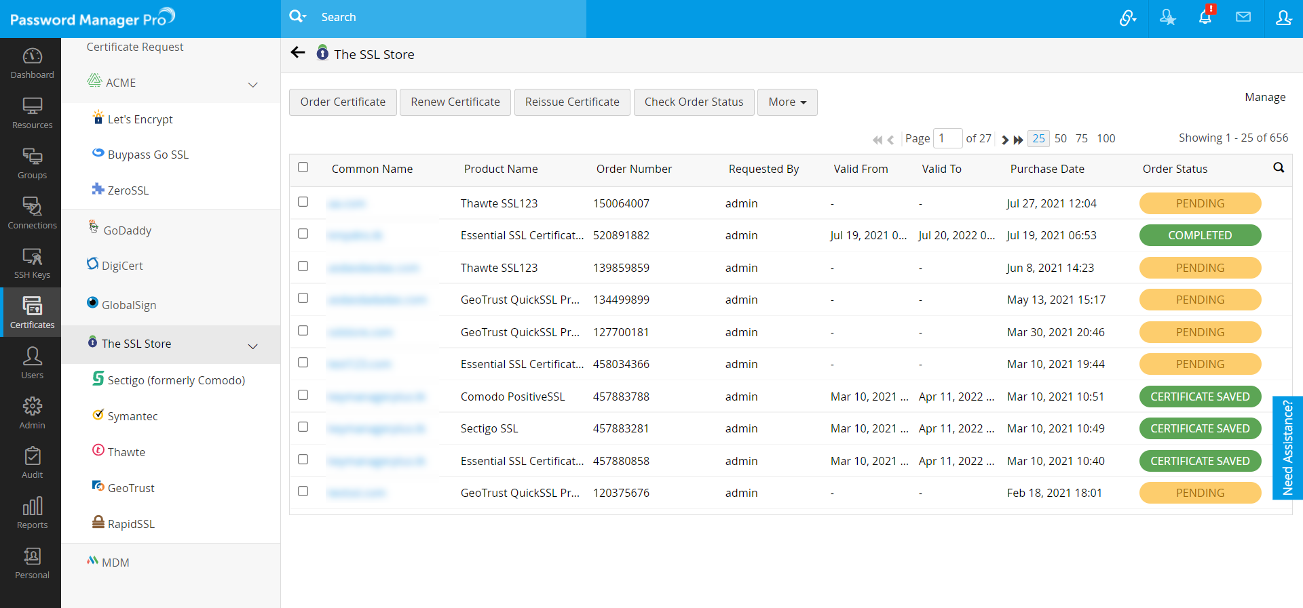The image size is (1303, 608).
Task: Click the notifications bell icon
Action: (1205, 18)
